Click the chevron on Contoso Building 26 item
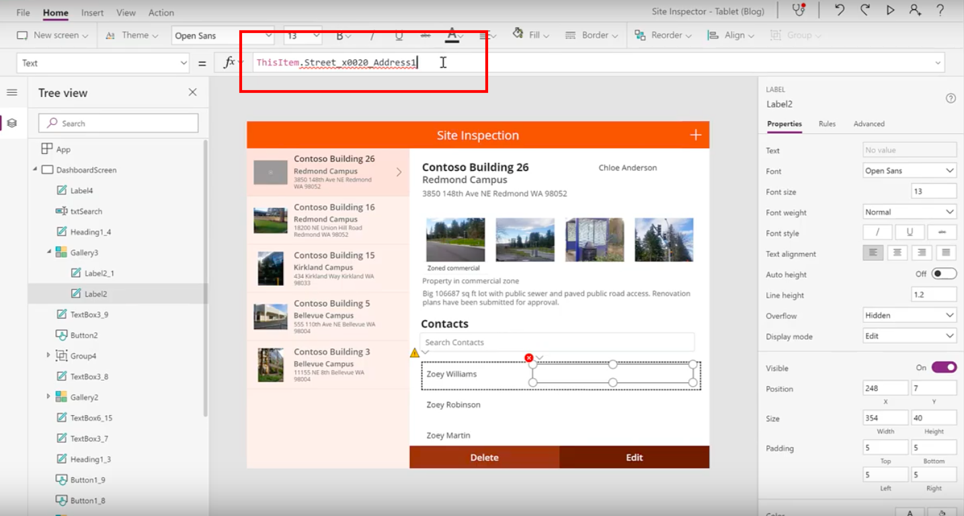 [x=399, y=172]
